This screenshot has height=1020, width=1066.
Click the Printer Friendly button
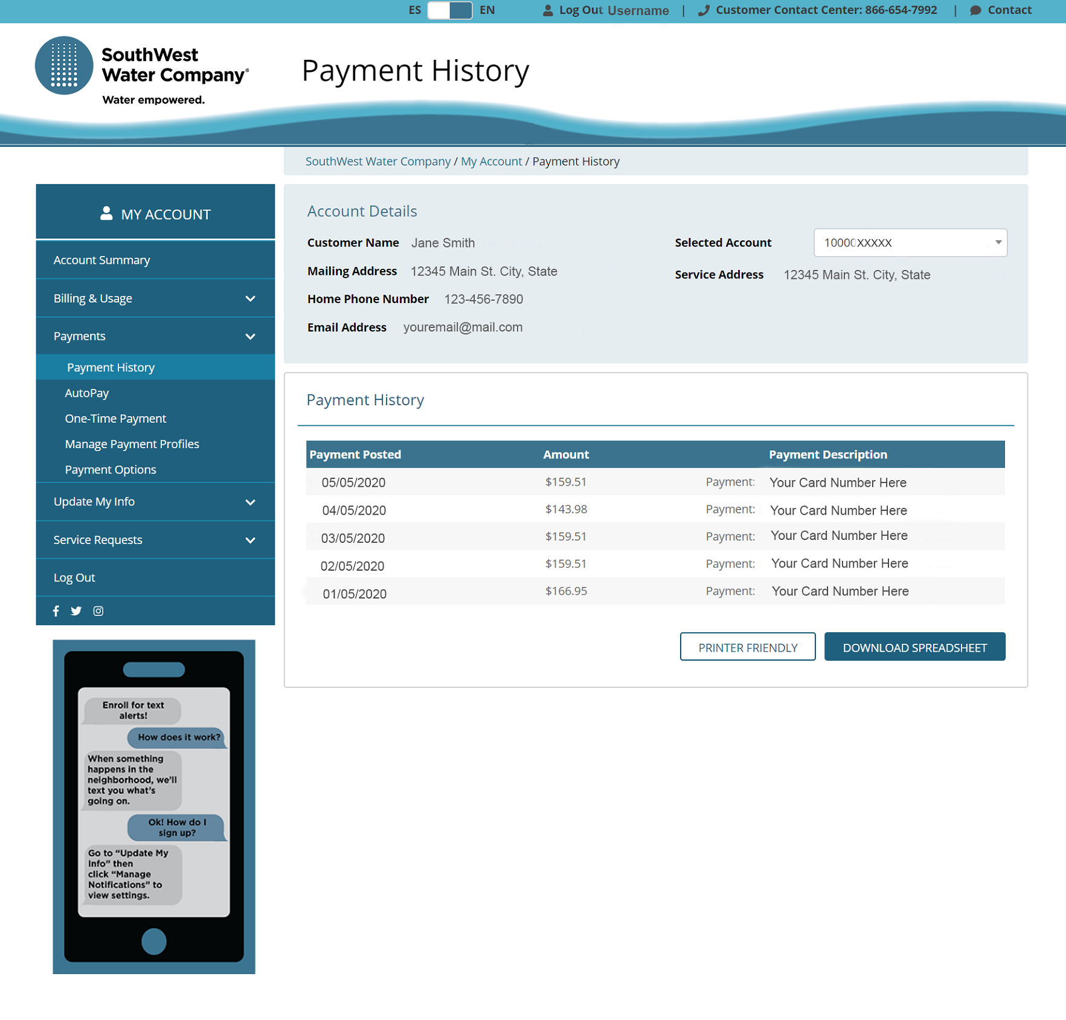(x=747, y=647)
